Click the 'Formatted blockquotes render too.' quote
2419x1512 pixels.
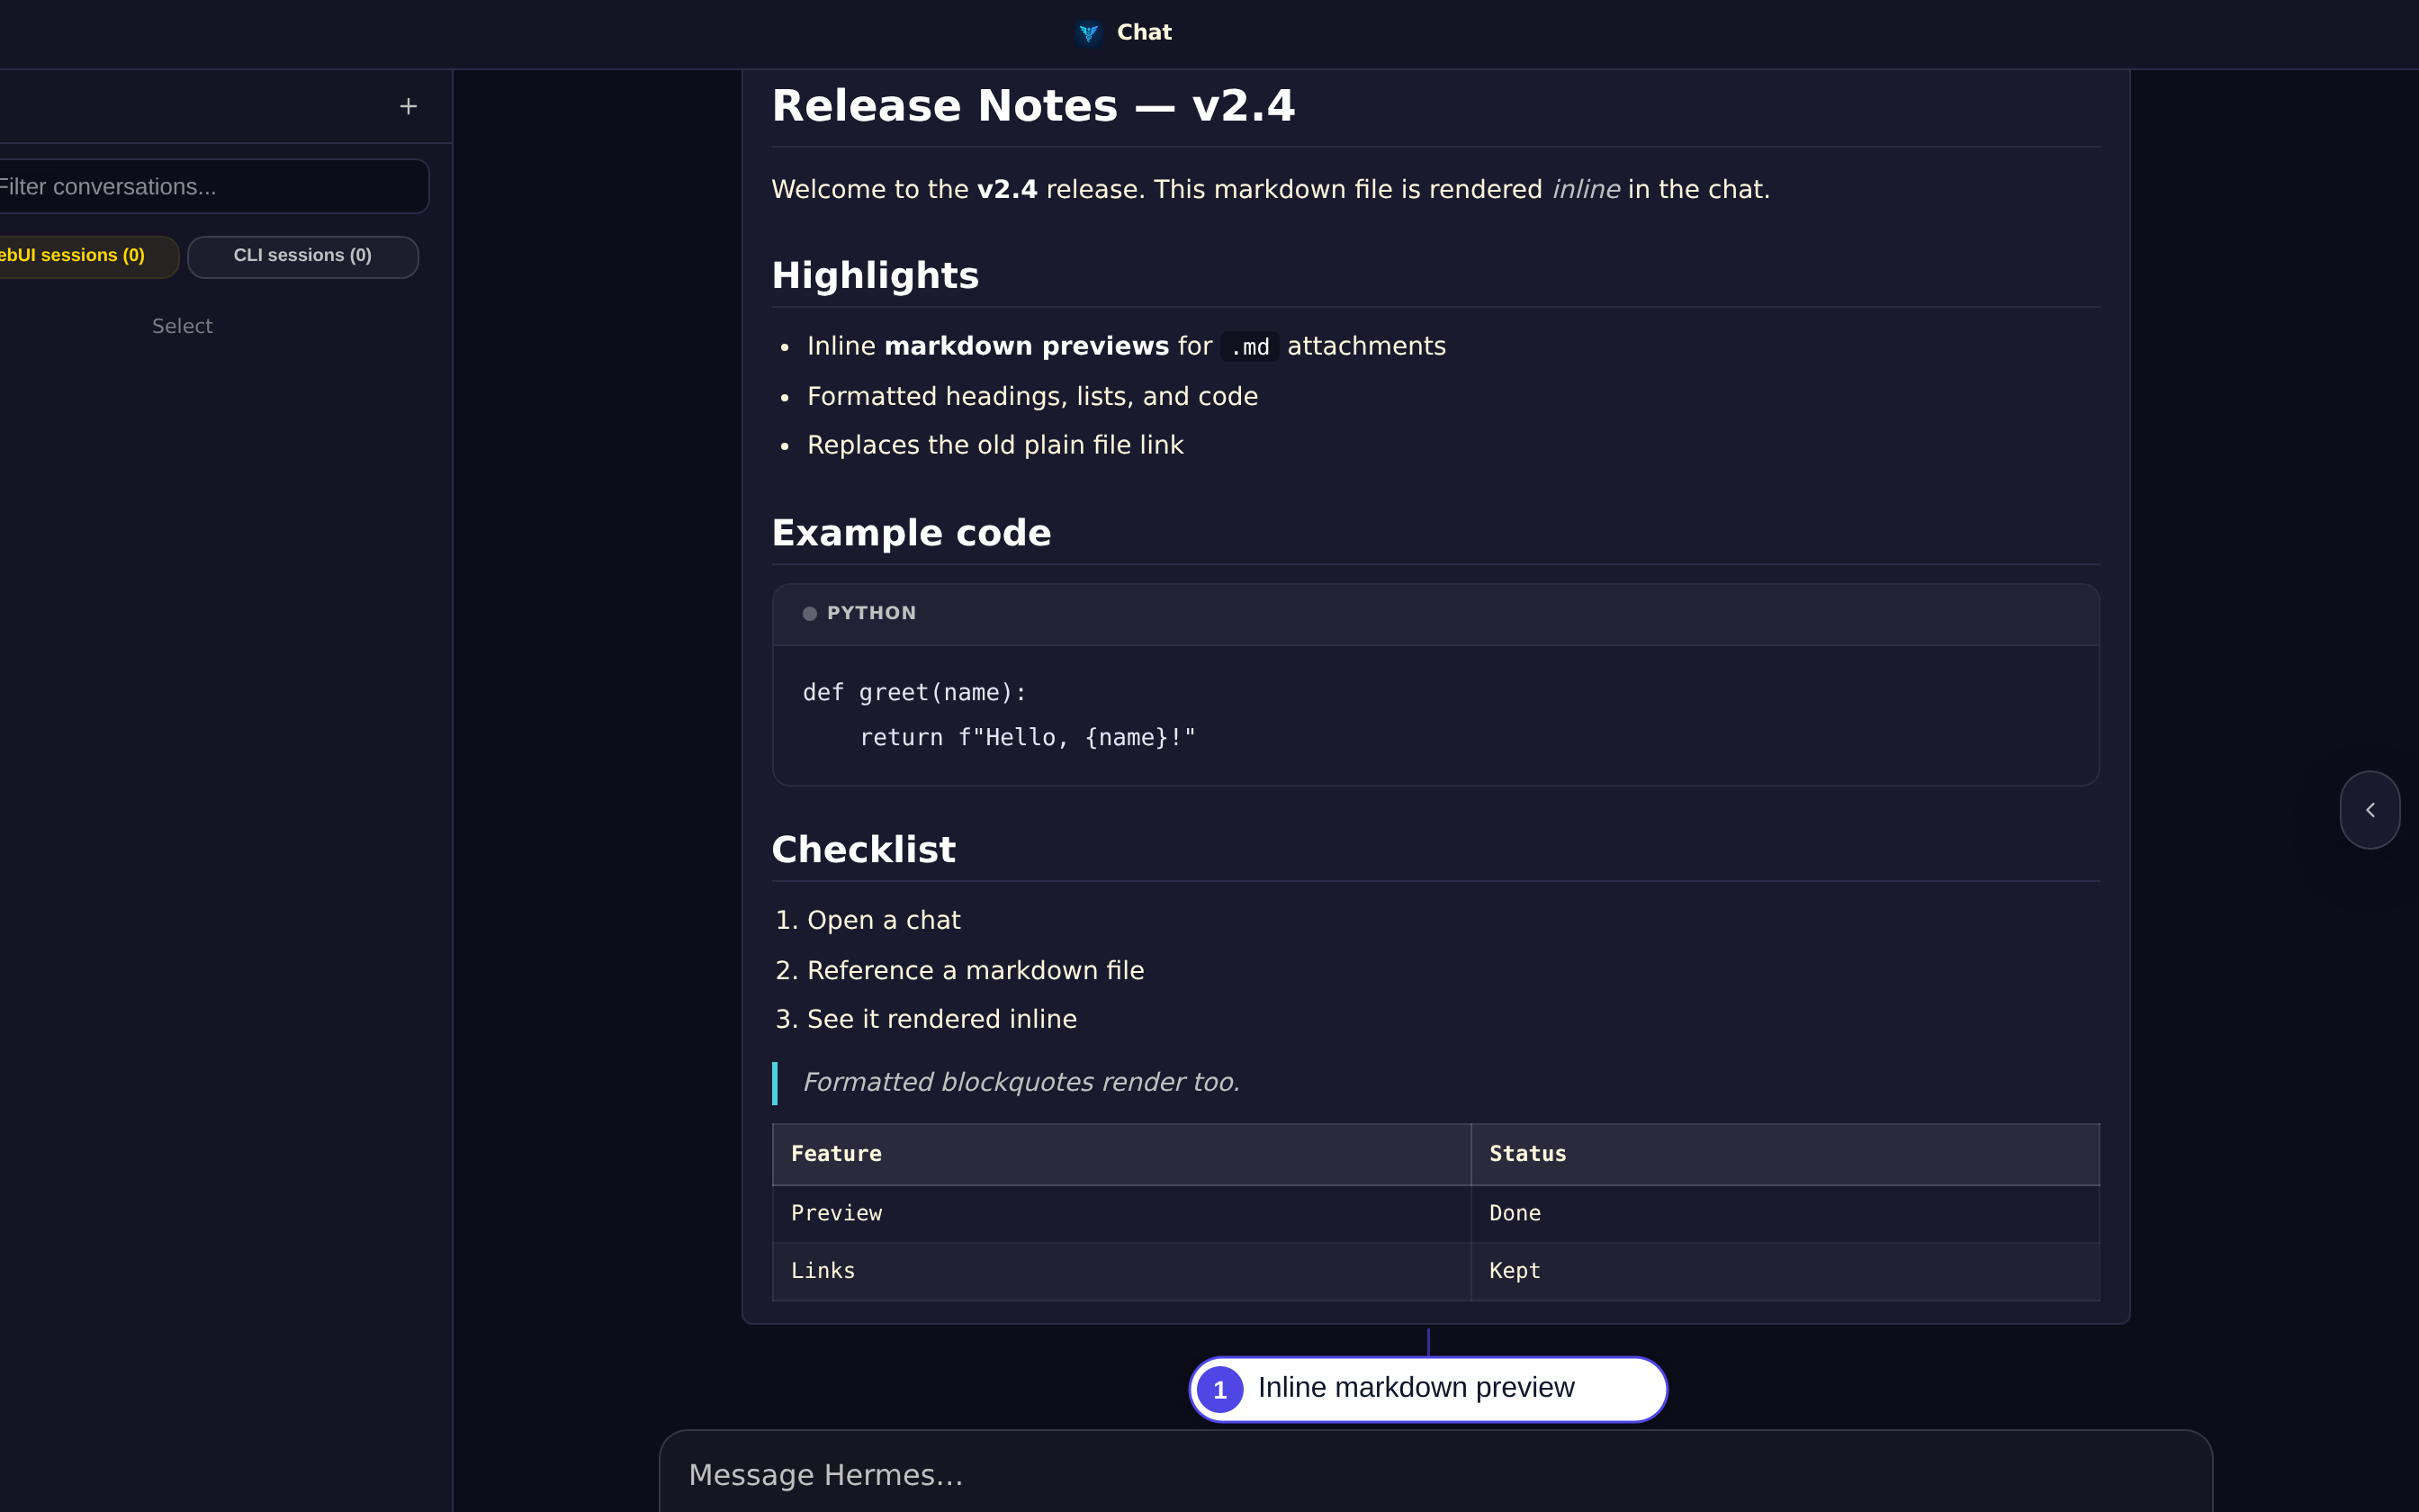(1021, 1082)
